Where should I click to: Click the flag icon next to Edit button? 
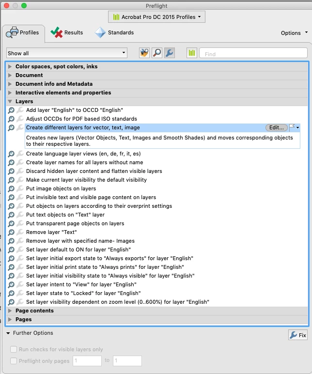tap(292, 127)
